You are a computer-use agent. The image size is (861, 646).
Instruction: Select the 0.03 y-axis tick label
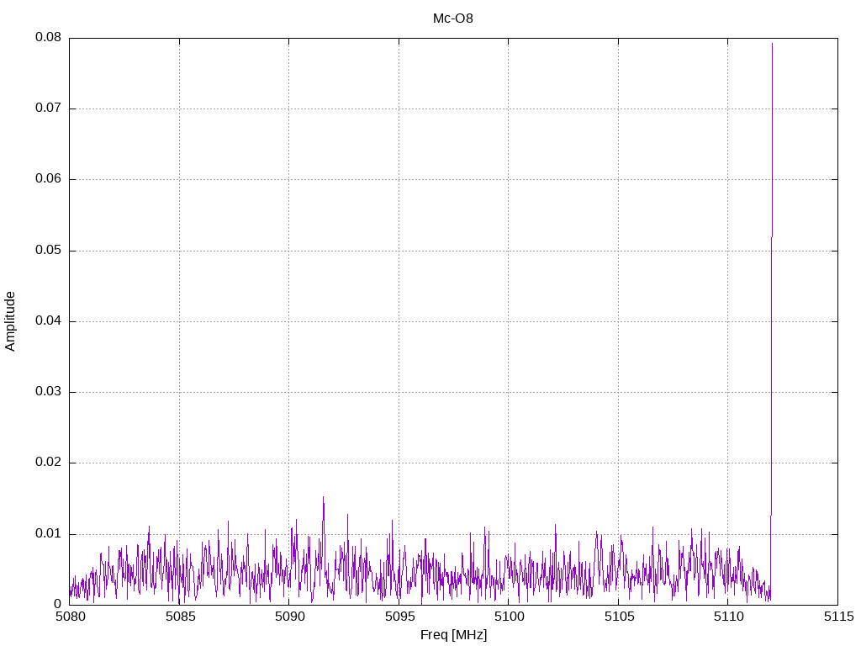pos(48,392)
